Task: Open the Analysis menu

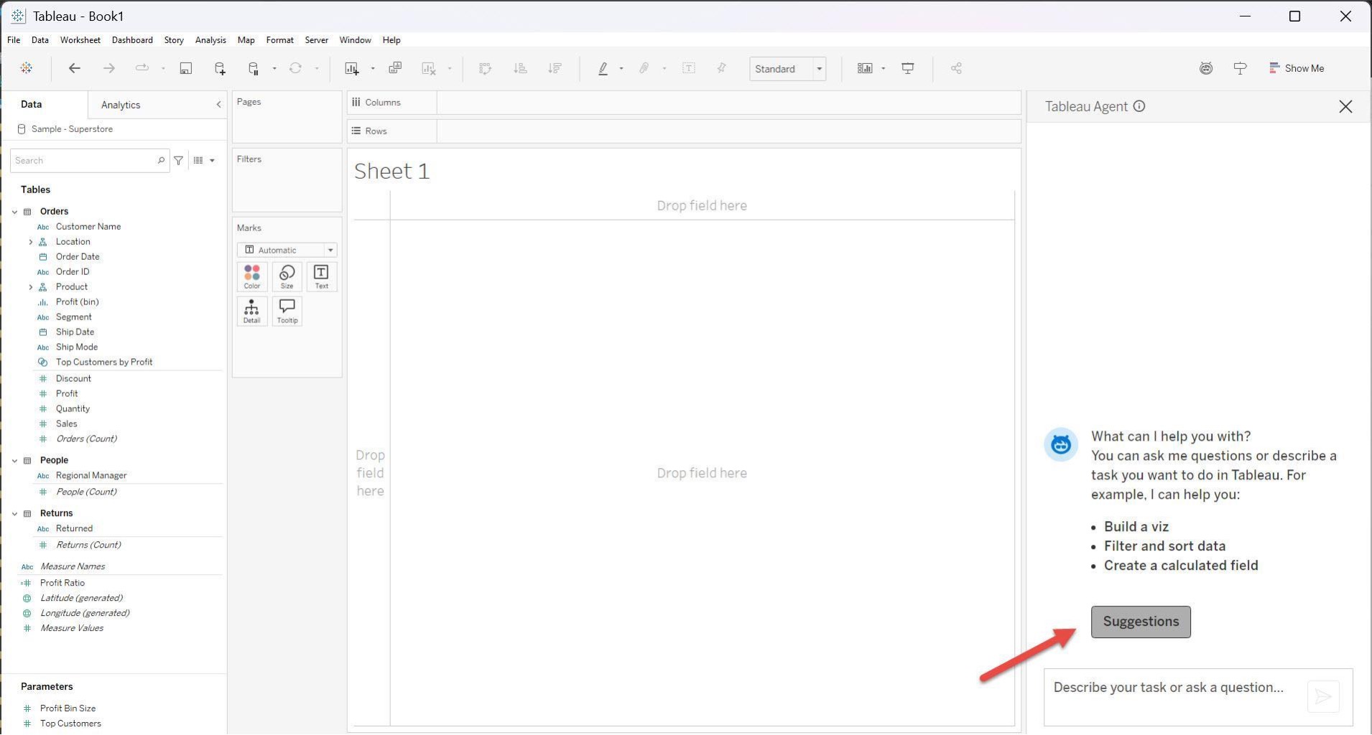Action: point(210,40)
